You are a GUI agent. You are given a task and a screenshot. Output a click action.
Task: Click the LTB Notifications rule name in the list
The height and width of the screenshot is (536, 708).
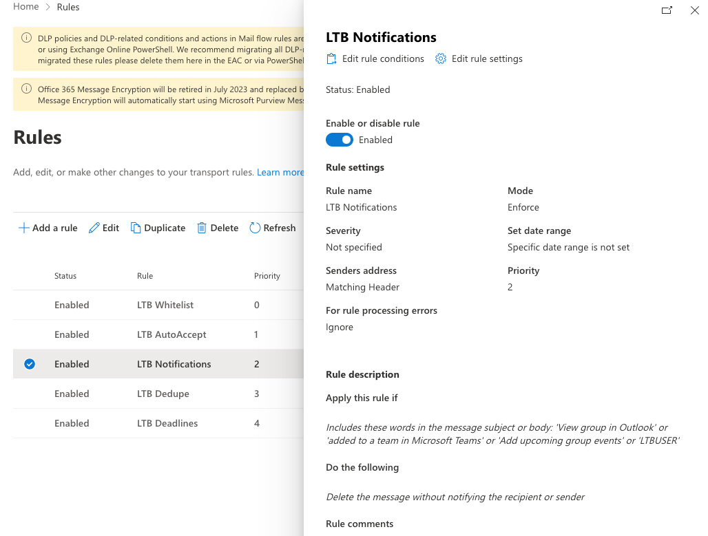(x=174, y=364)
